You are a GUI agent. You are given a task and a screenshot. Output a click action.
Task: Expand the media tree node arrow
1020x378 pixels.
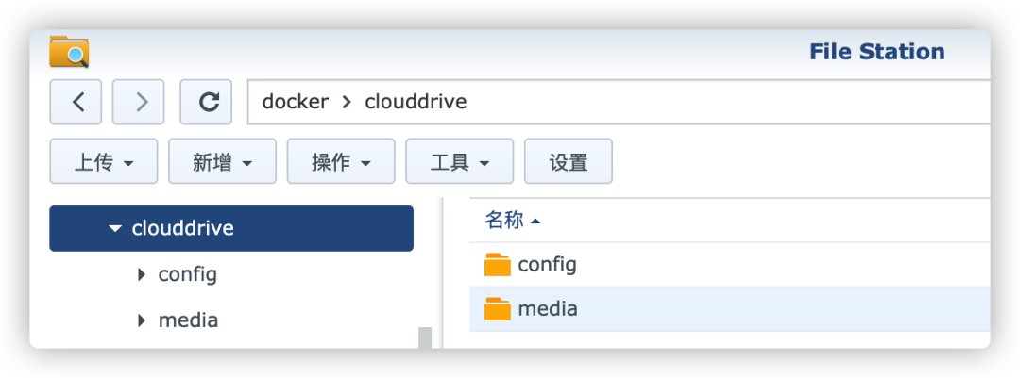tap(142, 320)
